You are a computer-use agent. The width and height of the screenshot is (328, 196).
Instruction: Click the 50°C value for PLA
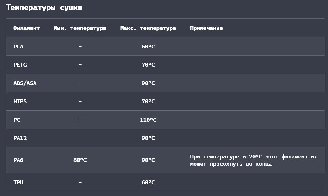click(148, 47)
